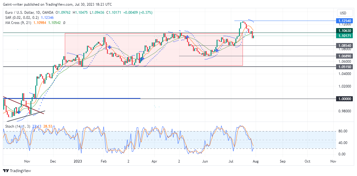Click the 1.10630 price label

[x=344, y=30]
